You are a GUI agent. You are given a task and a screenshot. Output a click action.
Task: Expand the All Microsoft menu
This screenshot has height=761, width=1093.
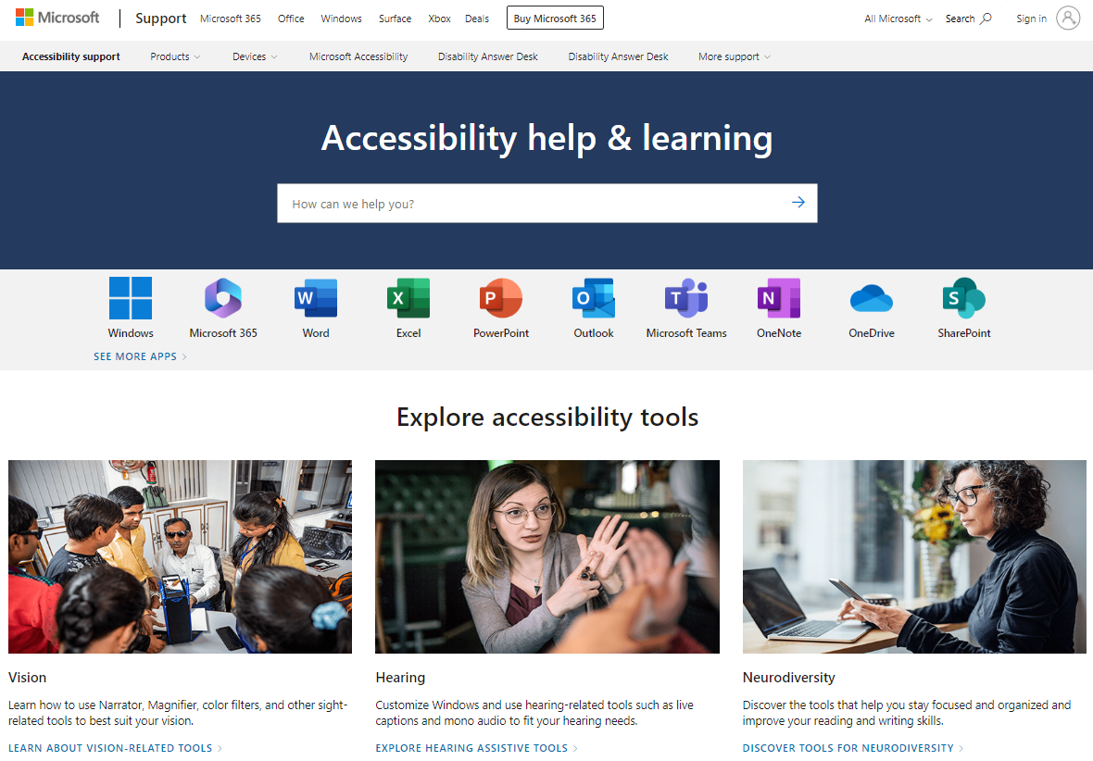tap(898, 19)
